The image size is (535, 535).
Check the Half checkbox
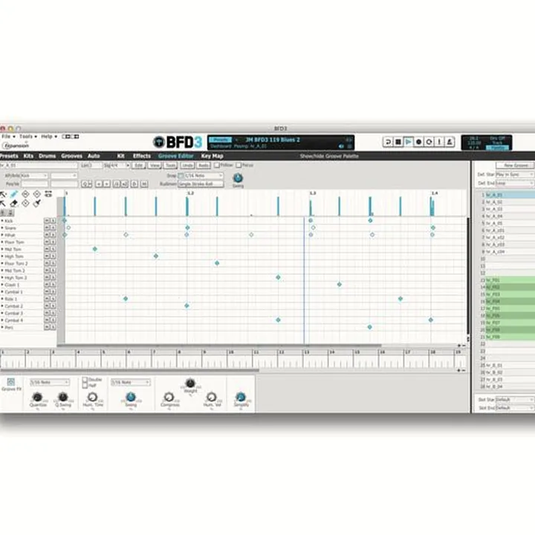85,386
